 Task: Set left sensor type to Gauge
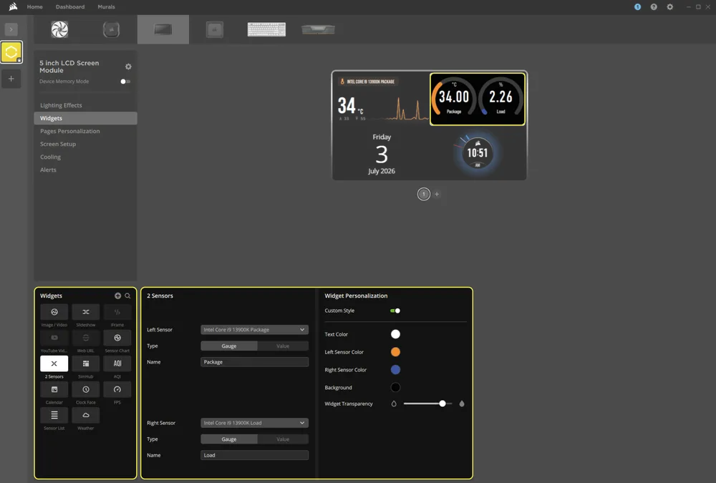pos(229,346)
